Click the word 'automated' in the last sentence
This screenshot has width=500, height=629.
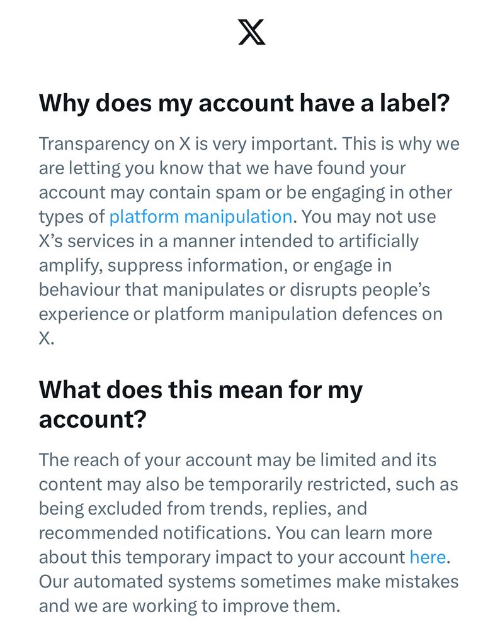(x=122, y=582)
